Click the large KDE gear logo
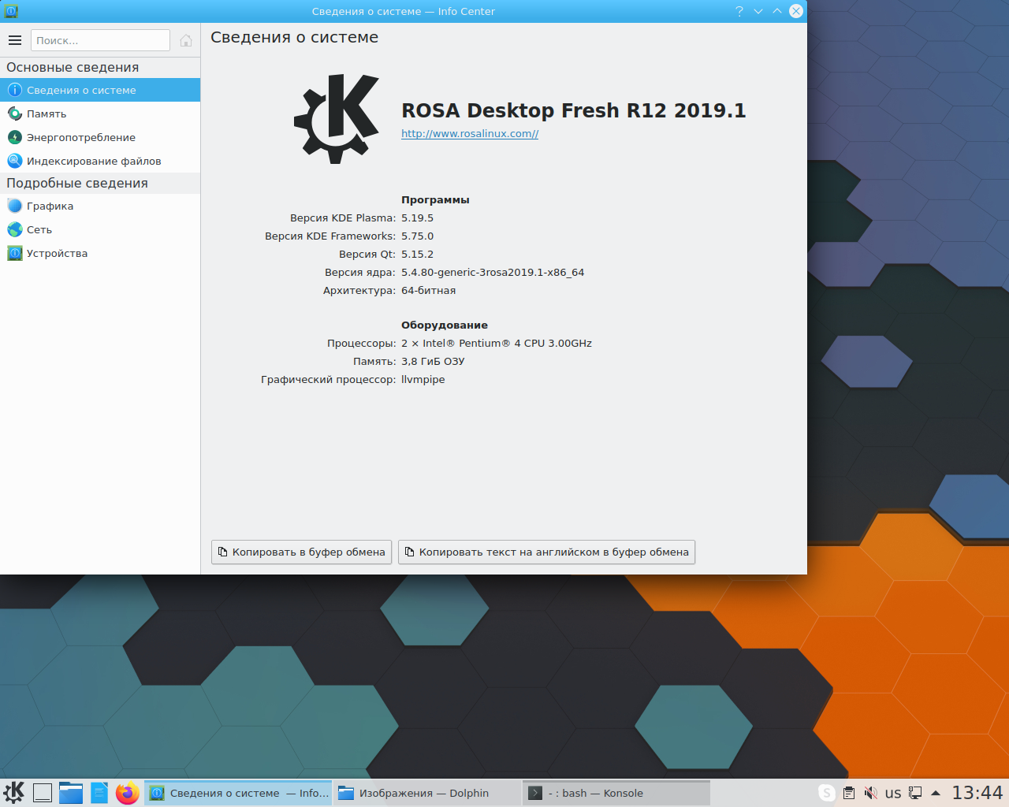The width and height of the screenshot is (1009, 807). 337,118
